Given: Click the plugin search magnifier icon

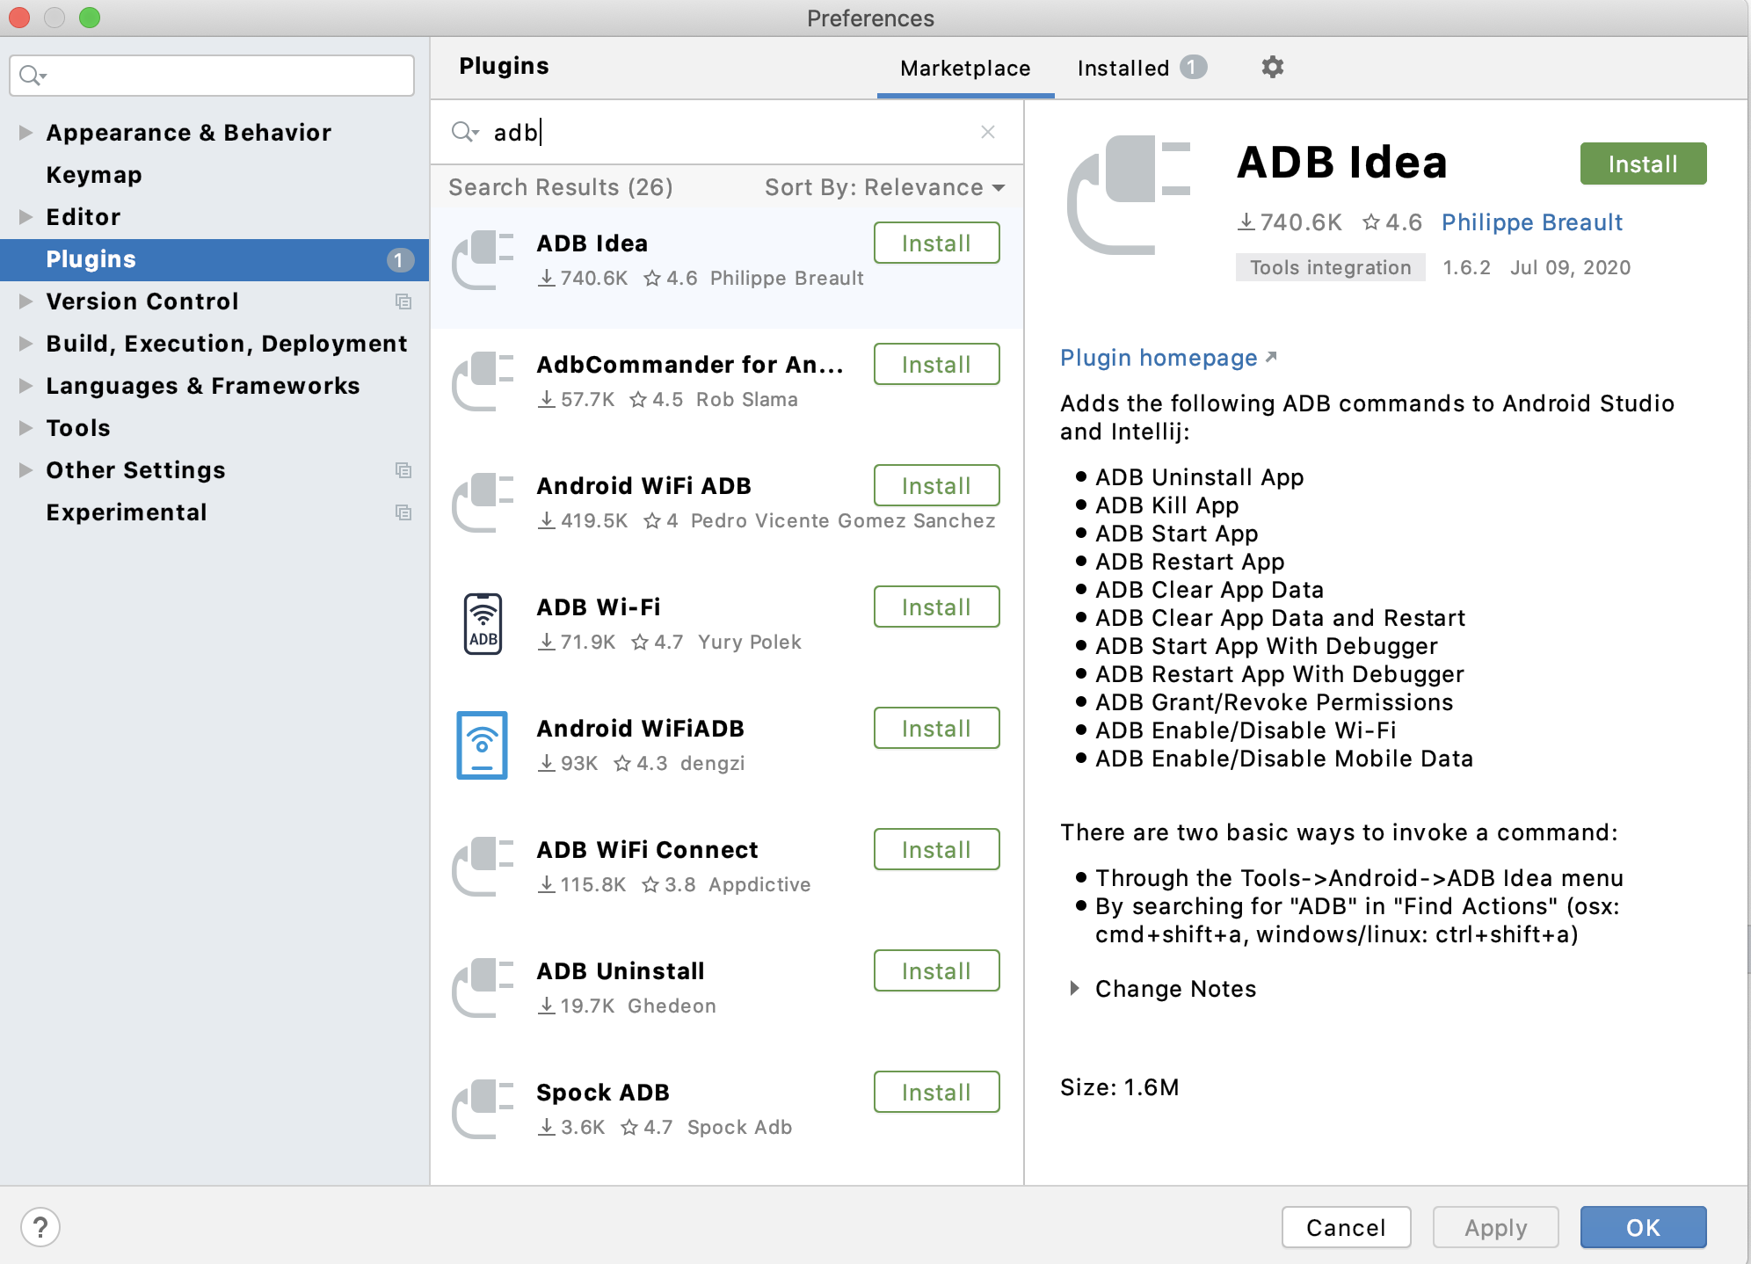Looking at the screenshot, I should pyautogui.click(x=463, y=132).
